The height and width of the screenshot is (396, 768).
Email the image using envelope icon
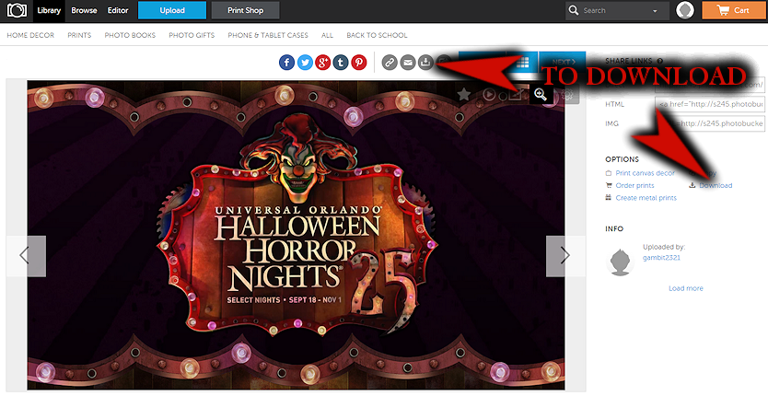click(408, 63)
